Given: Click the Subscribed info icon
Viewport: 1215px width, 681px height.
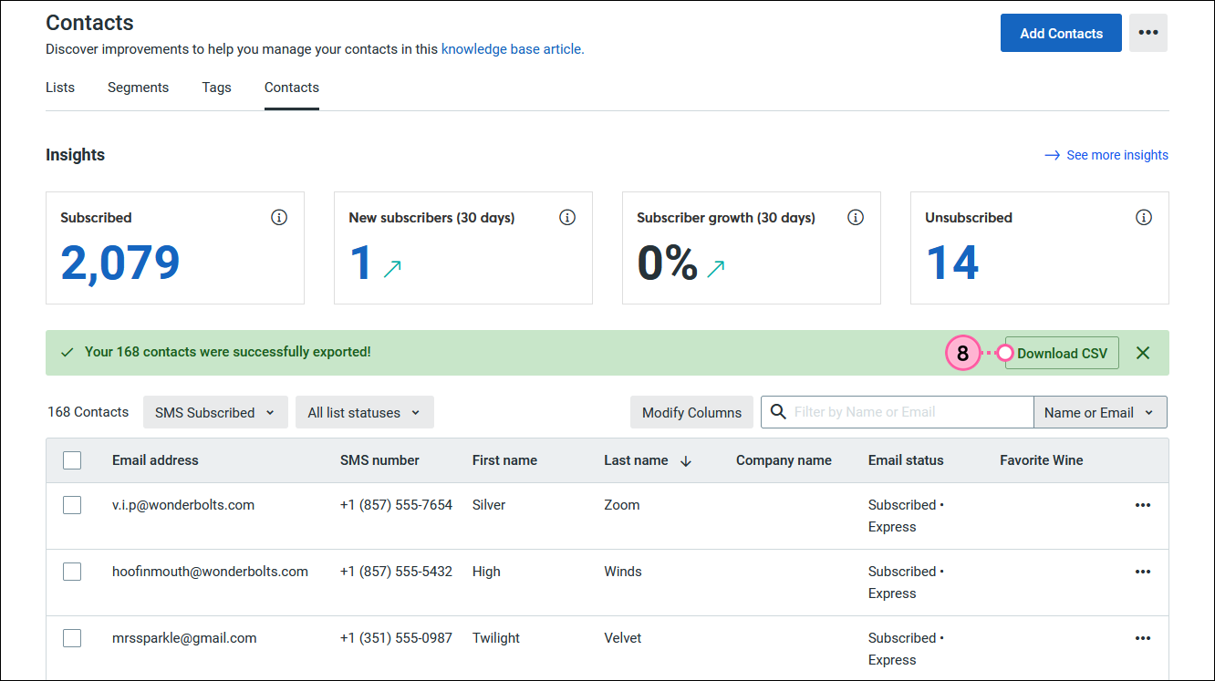Looking at the screenshot, I should click(279, 218).
